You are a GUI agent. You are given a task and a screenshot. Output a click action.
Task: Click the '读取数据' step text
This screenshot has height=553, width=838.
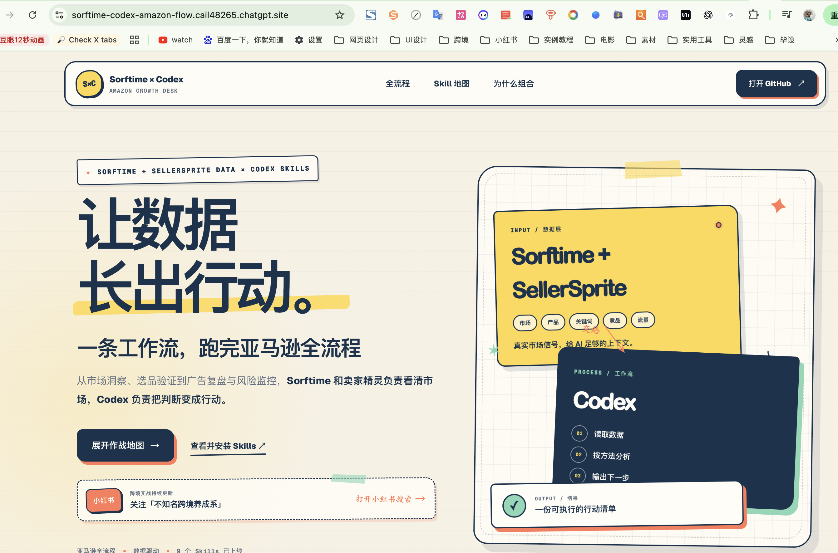pos(609,434)
